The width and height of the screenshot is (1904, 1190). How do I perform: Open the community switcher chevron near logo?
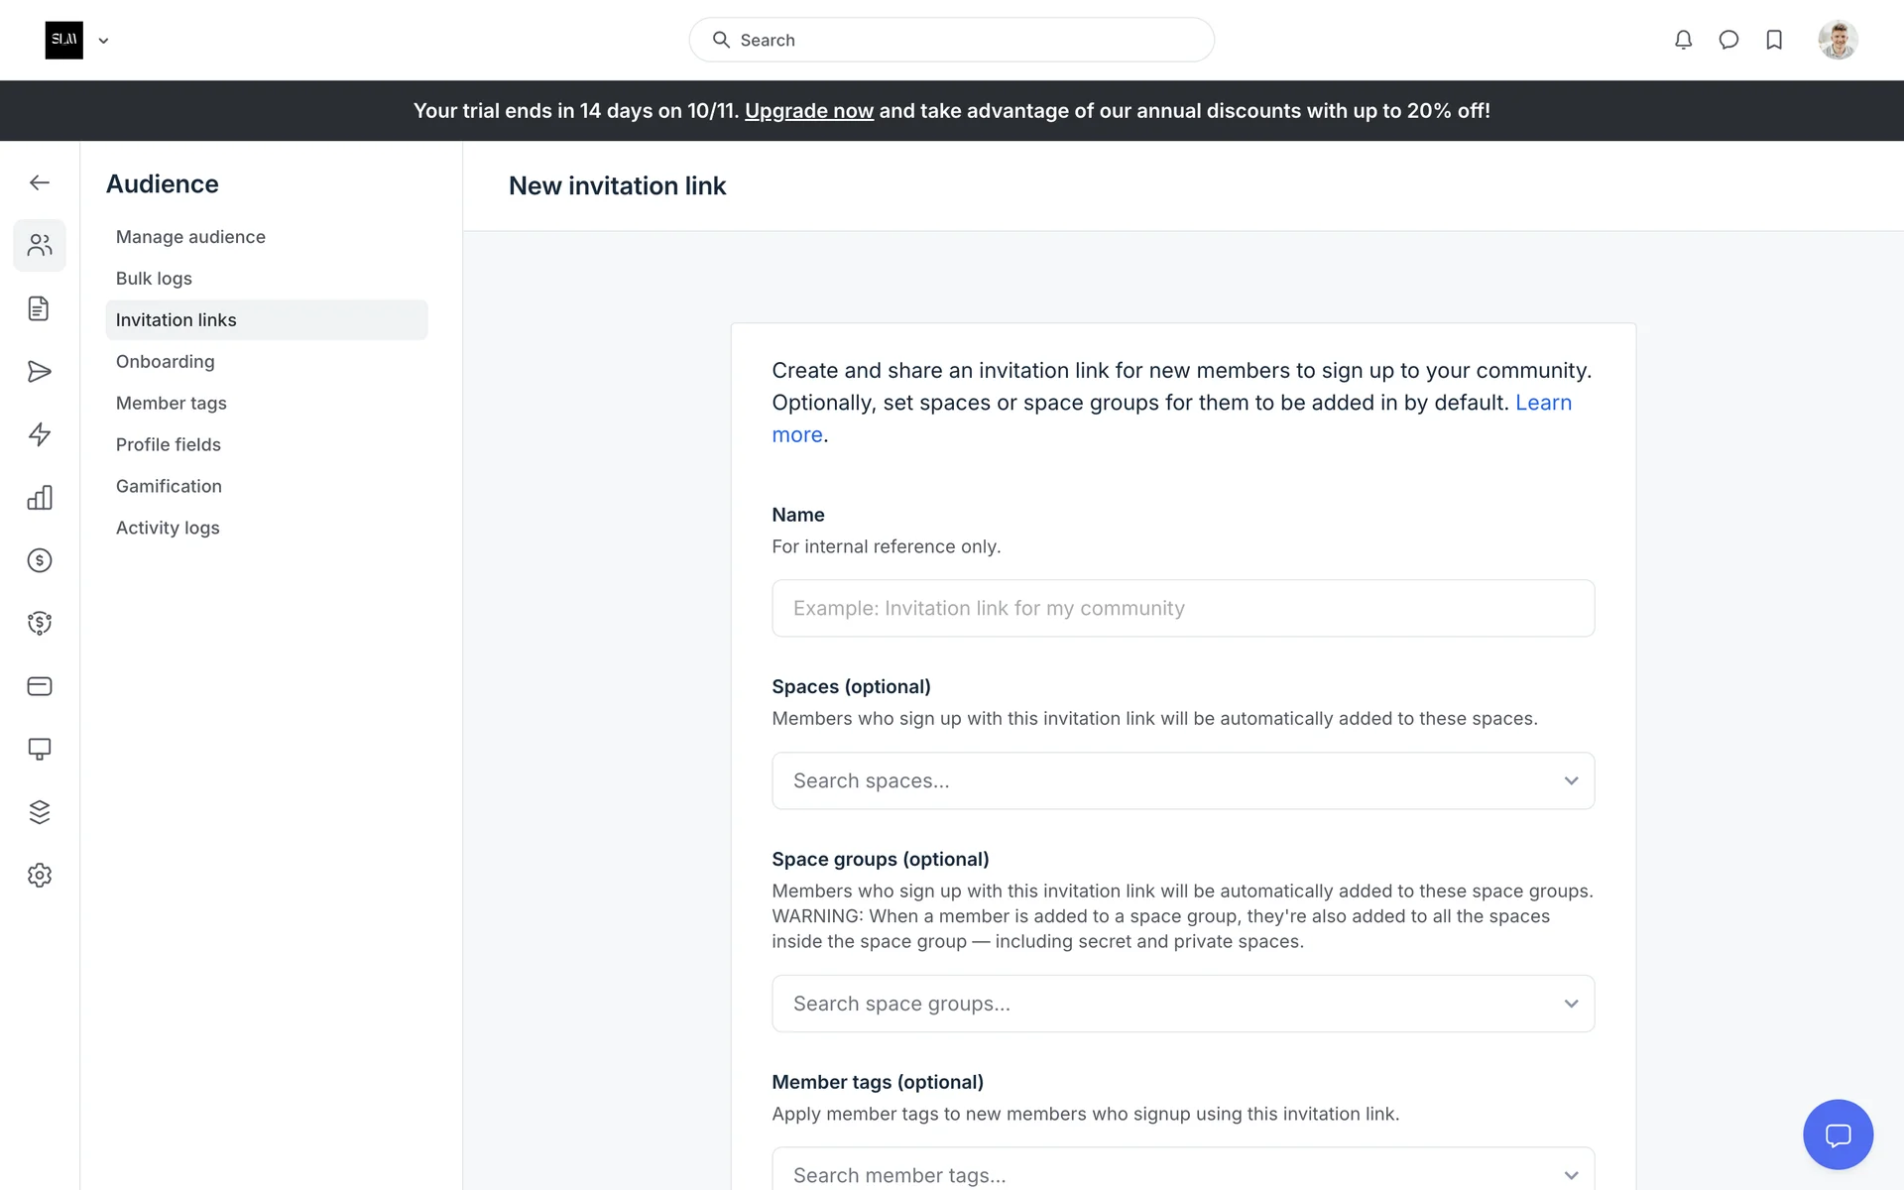[103, 41]
